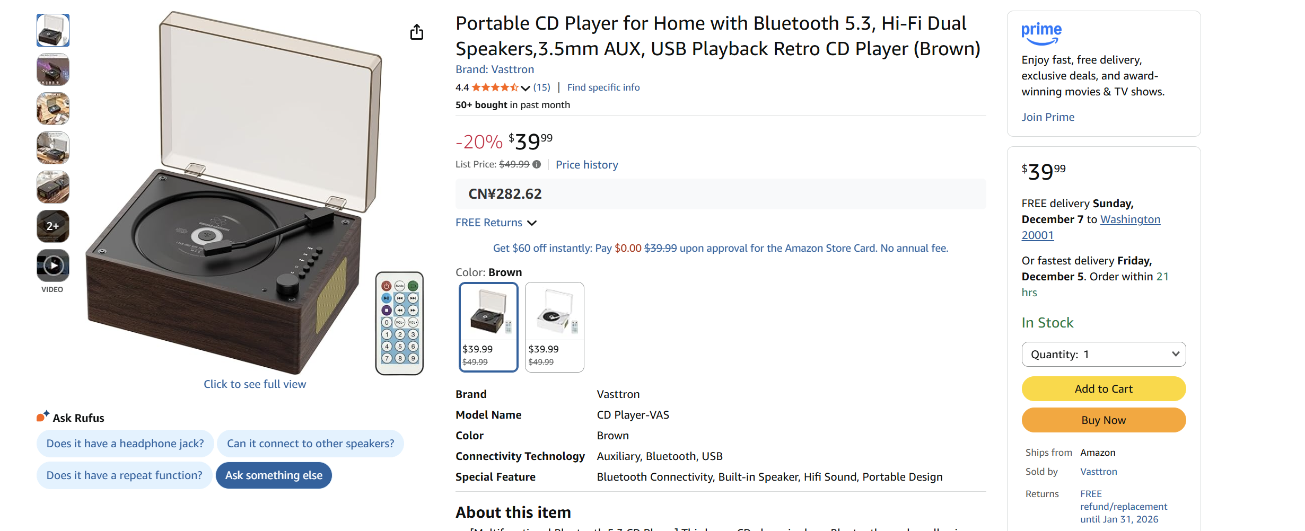Click Find specific info
The height and width of the screenshot is (531, 1305).
pyautogui.click(x=603, y=87)
